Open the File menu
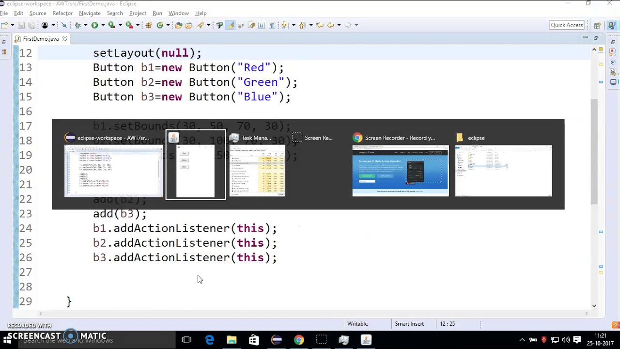 point(4,13)
